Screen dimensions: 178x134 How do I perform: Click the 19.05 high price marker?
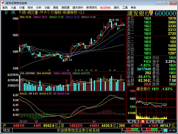(x=115, y=20)
